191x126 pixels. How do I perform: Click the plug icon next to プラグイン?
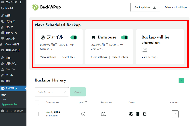click(x=2, y=64)
